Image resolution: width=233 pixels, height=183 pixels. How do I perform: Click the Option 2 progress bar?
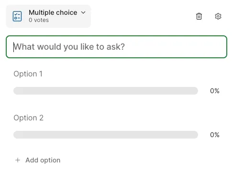106,135
